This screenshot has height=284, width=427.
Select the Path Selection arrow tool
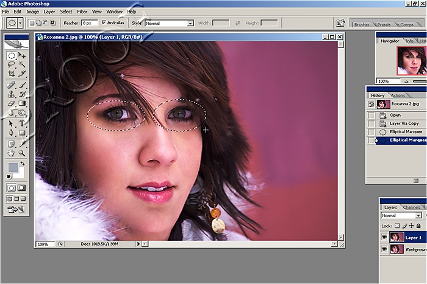tap(11, 123)
